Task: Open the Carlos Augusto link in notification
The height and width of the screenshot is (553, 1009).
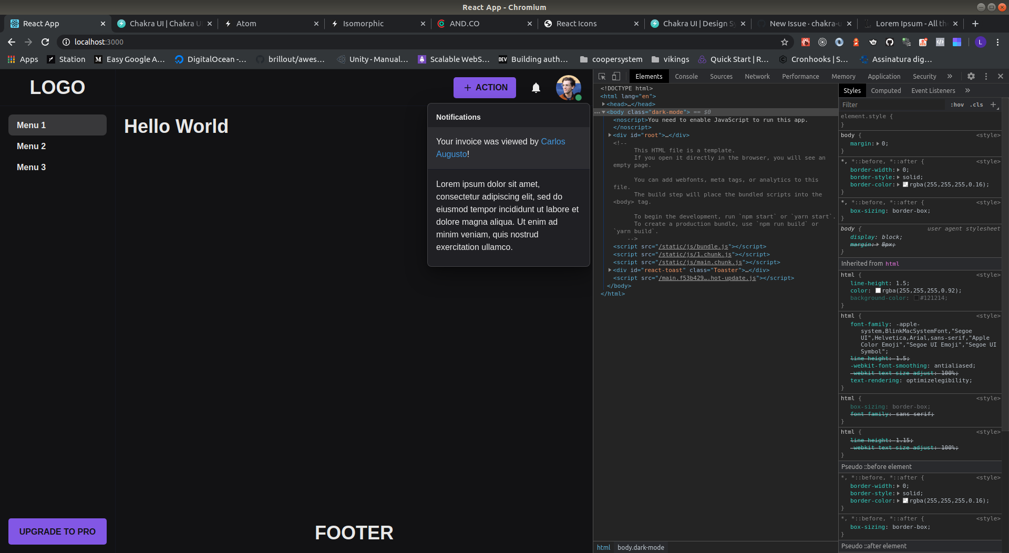Action: coord(501,148)
